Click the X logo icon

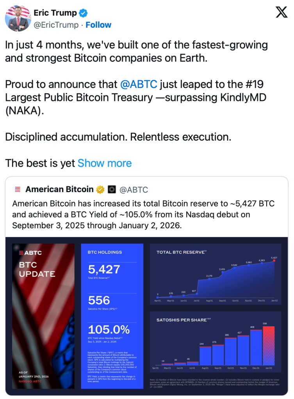[x=281, y=12]
